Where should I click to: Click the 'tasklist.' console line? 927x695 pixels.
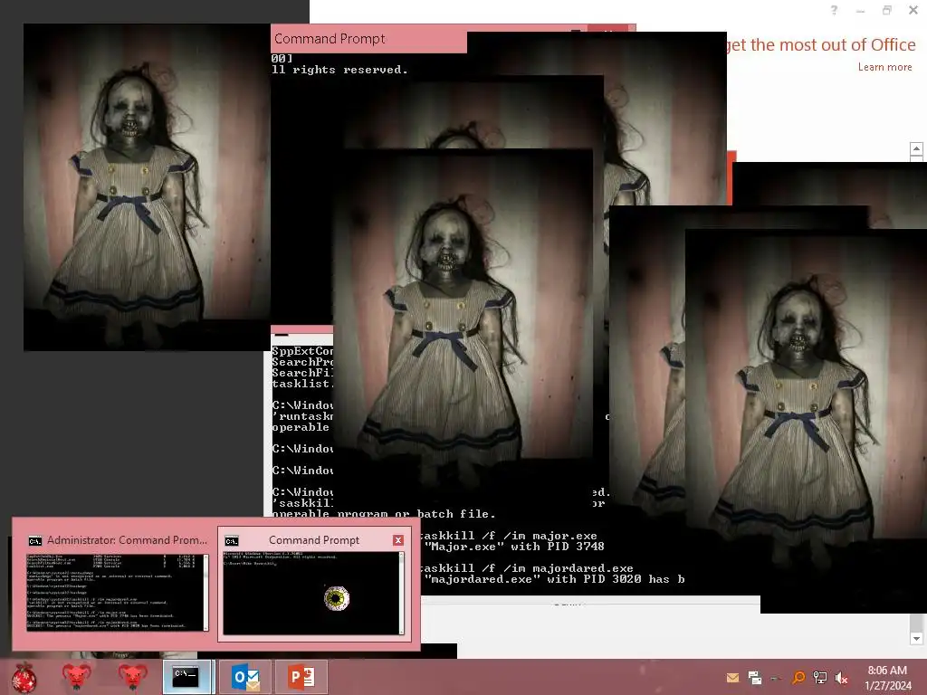302,384
